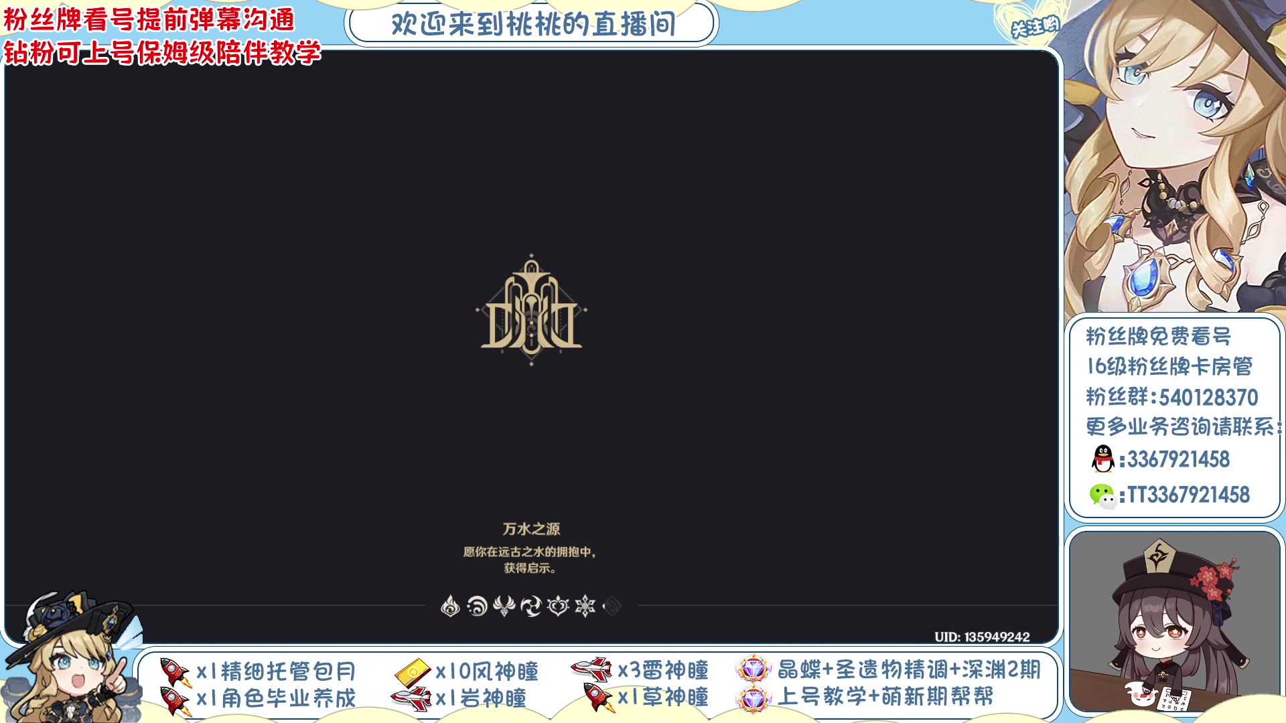Click the Cryo snowflake element icon
This screenshot has width=1286, height=723.
point(585,607)
